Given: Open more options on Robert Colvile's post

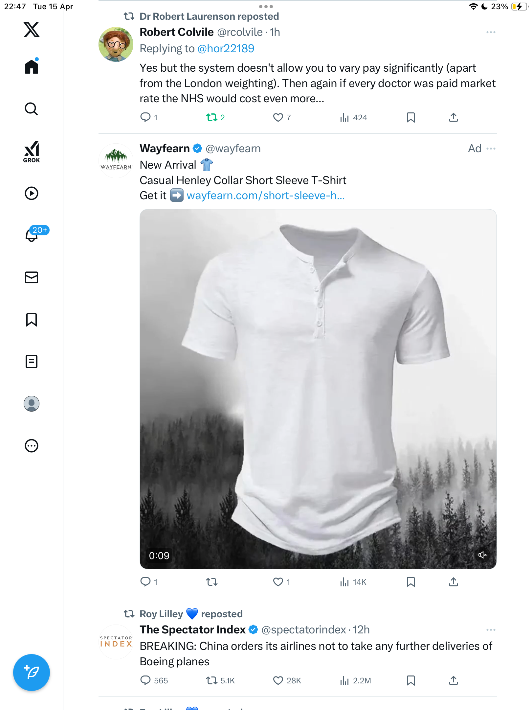Looking at the screenshot, I should [x=491, y=32].
